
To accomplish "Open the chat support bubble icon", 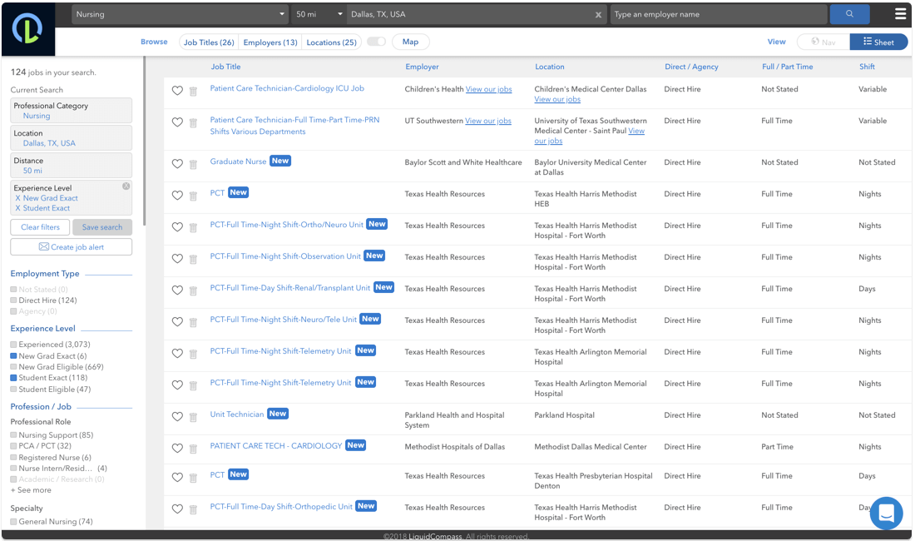I will [886, 513].
